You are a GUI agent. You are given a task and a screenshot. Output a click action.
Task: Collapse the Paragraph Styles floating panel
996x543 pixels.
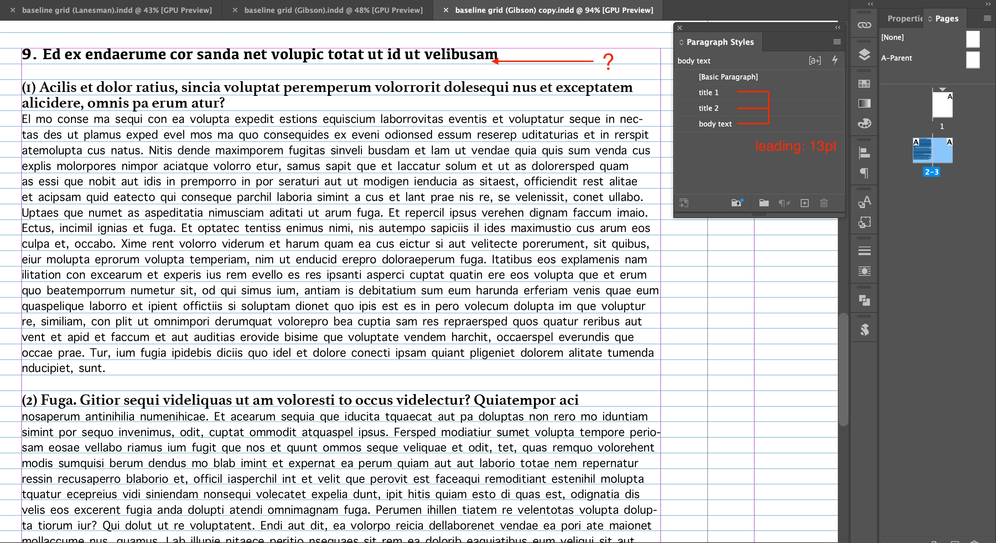click(x=837, y=27)
